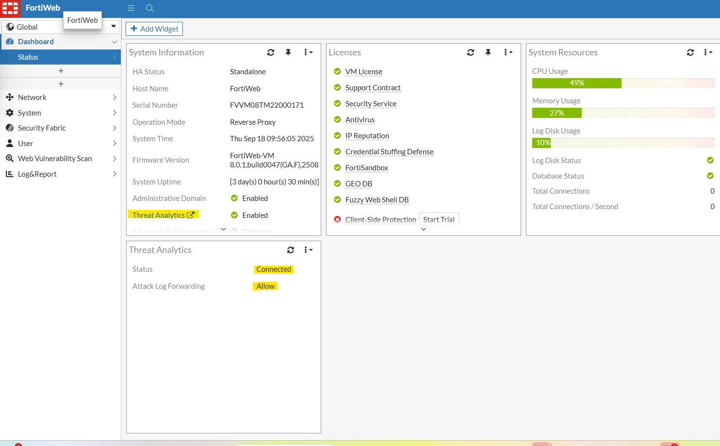Click the Dashboard gauge icon
720x446 pixels.
10,42
